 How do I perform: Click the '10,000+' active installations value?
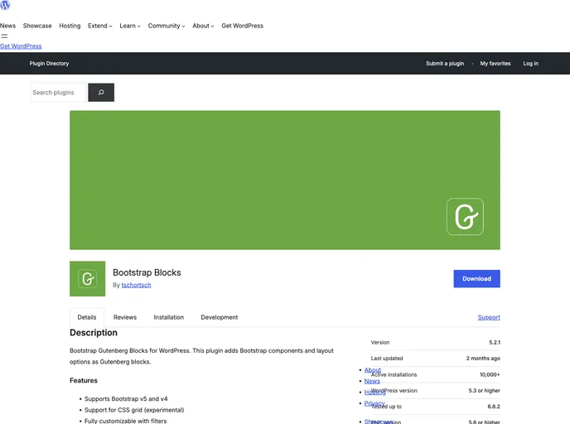[490, 374]
